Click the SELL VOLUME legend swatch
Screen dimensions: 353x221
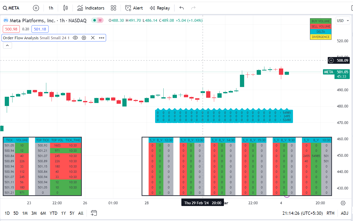pos(321,26)
